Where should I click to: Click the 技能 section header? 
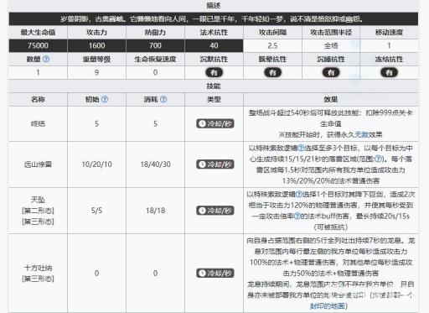tap(214, 86)
